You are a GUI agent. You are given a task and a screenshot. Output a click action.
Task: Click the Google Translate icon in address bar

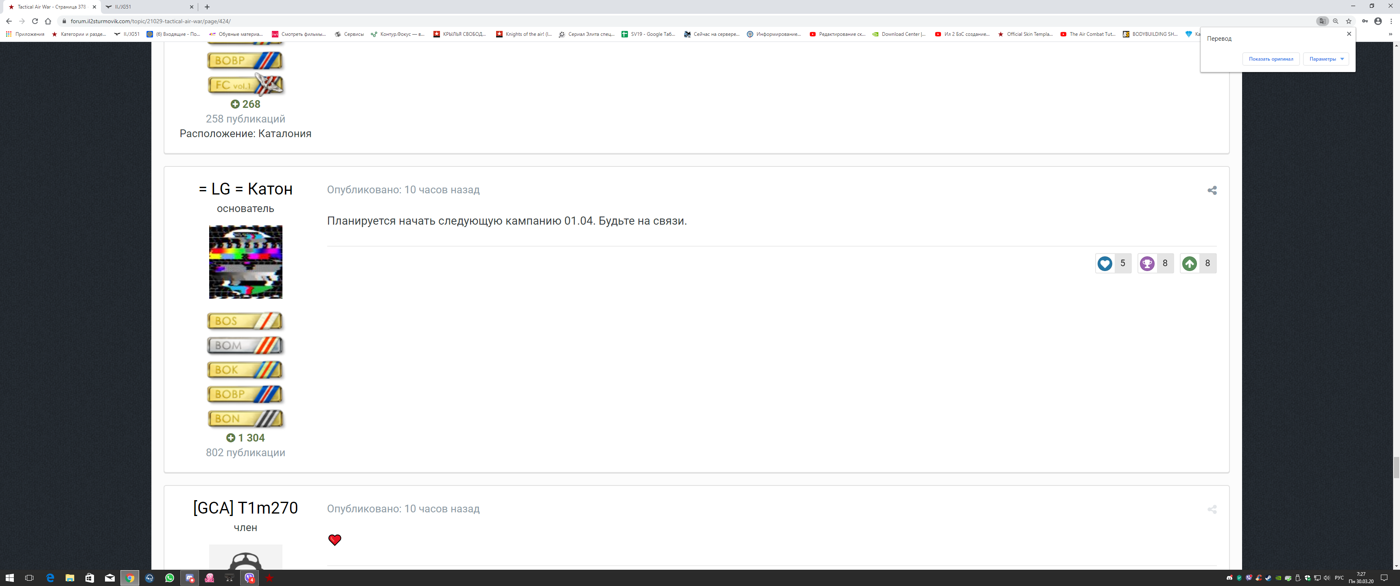point(1322,21)
